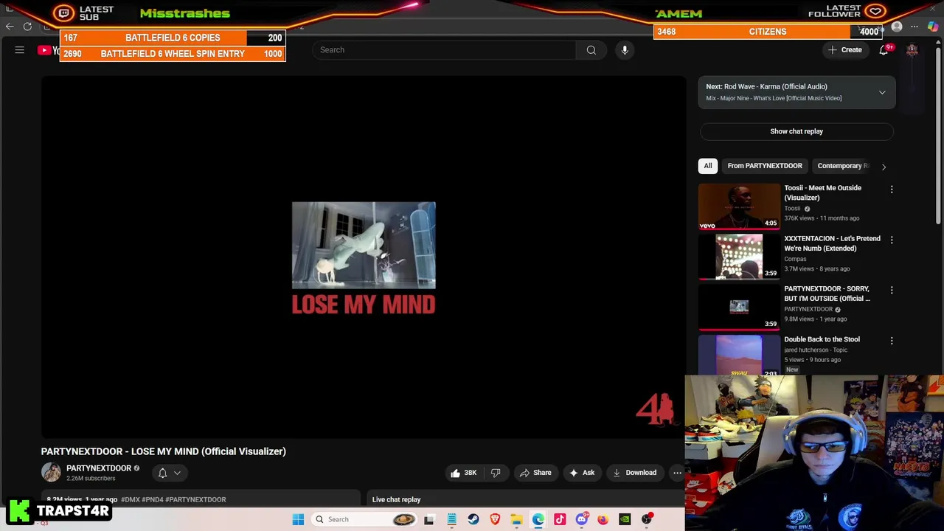The width and height of the screenshot is (944, 531).
Task: Play Double Back to the Stool thumbnail
Action: (x=739, y=355)
